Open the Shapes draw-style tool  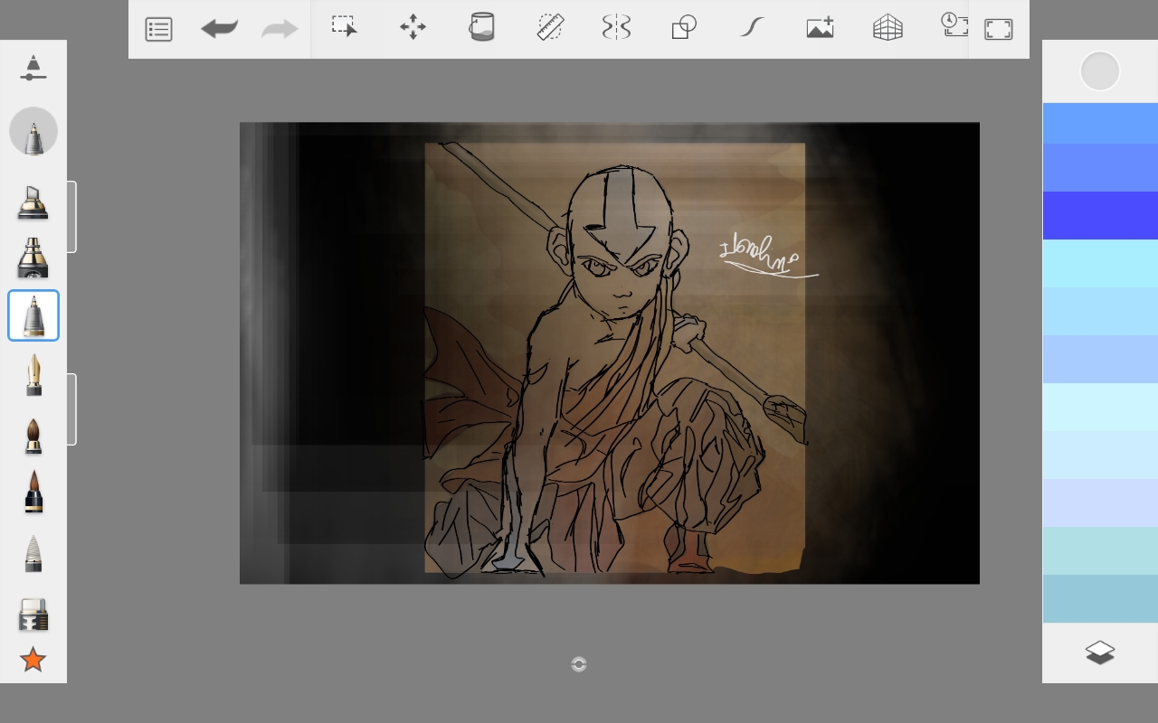click(684, 27)
